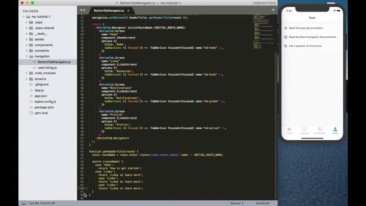Expand the node_modules folder arrow
Viewport: 366px width, 206px height.
point(27,73)
